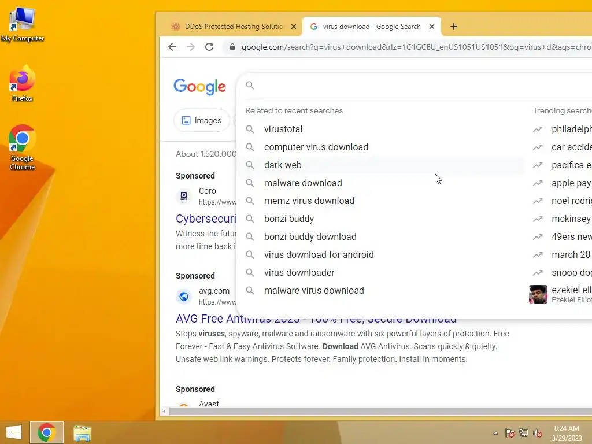Open File Explorer from taskbar
Viewport: 592px width, 444px height.
pyautogui.click(x=82, y=433)
